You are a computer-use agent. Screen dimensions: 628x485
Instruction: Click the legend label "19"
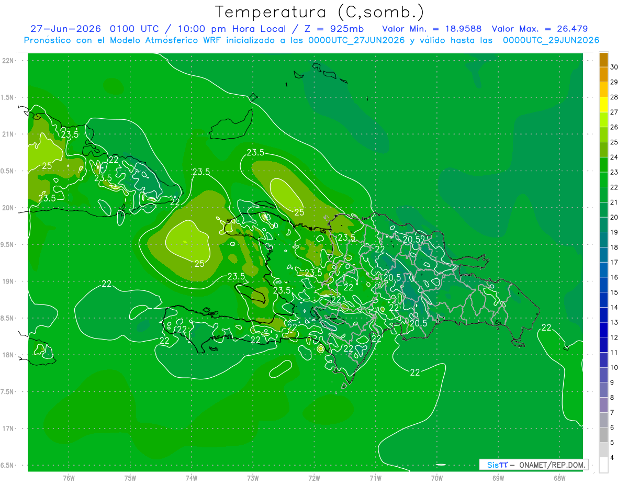click(614, 232)
